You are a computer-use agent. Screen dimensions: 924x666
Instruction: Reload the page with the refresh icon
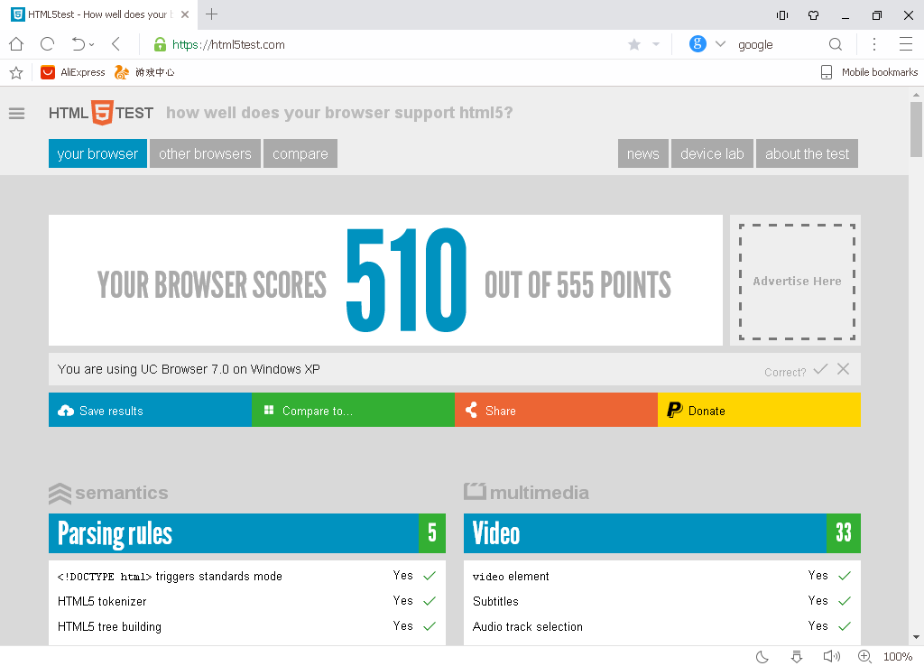click(x=45, y=43)
